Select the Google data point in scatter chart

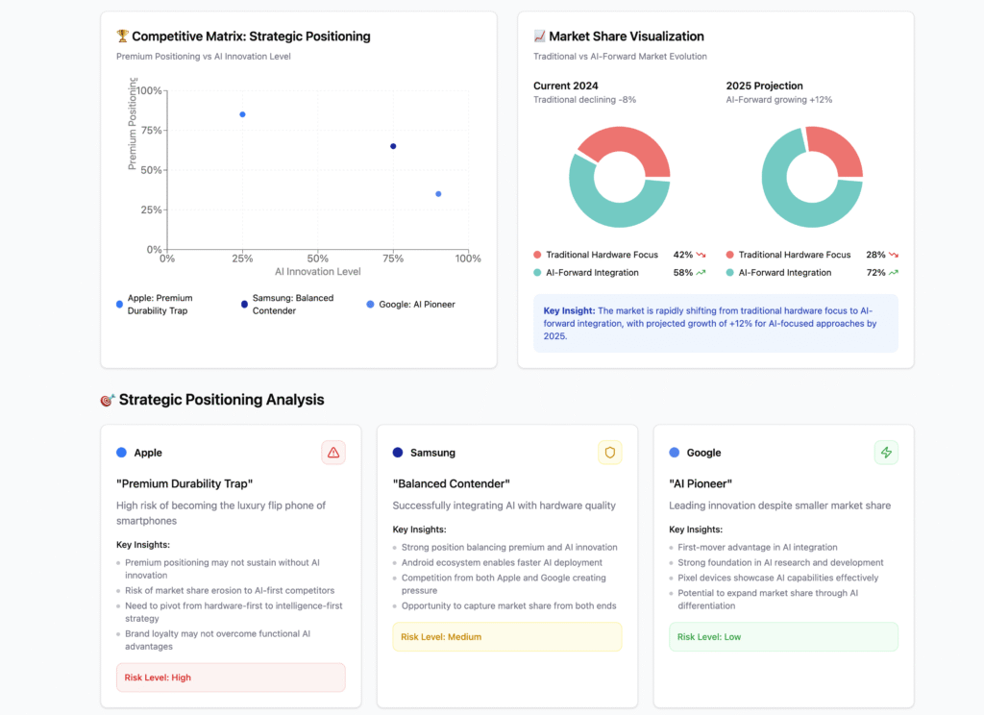coord(438,194)
